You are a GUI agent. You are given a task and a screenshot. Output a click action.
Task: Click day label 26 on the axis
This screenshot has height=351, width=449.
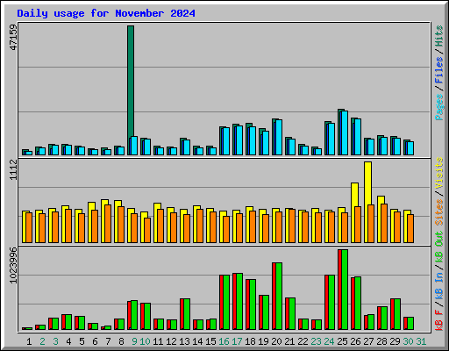(x=355, y=341)
